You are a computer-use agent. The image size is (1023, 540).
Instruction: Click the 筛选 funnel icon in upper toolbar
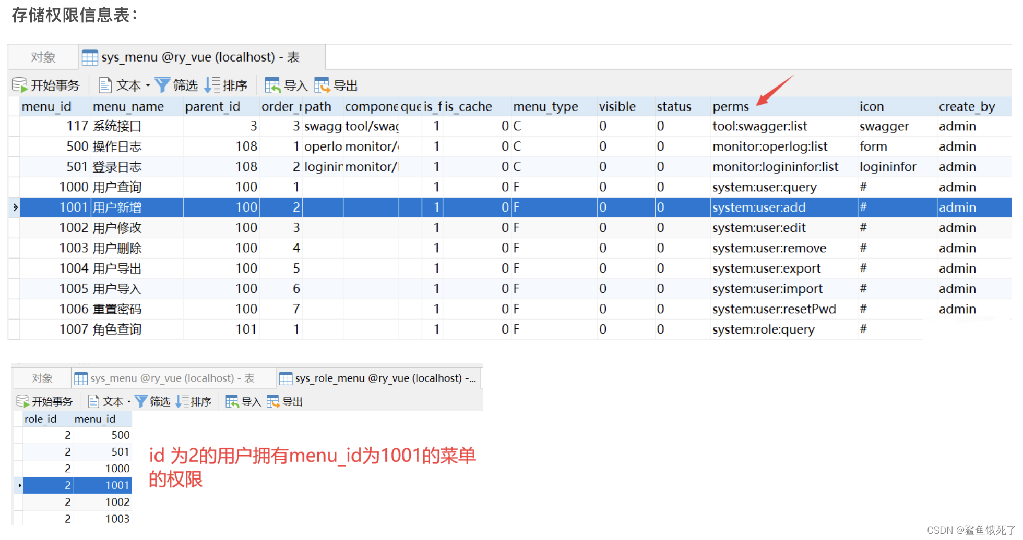pyautogui.click(x=162, y=85)
